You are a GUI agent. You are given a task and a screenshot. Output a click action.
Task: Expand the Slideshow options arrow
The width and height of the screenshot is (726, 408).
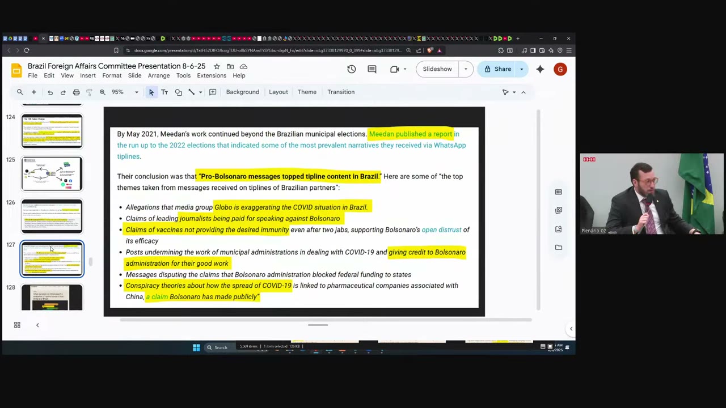tap(466, 69)
